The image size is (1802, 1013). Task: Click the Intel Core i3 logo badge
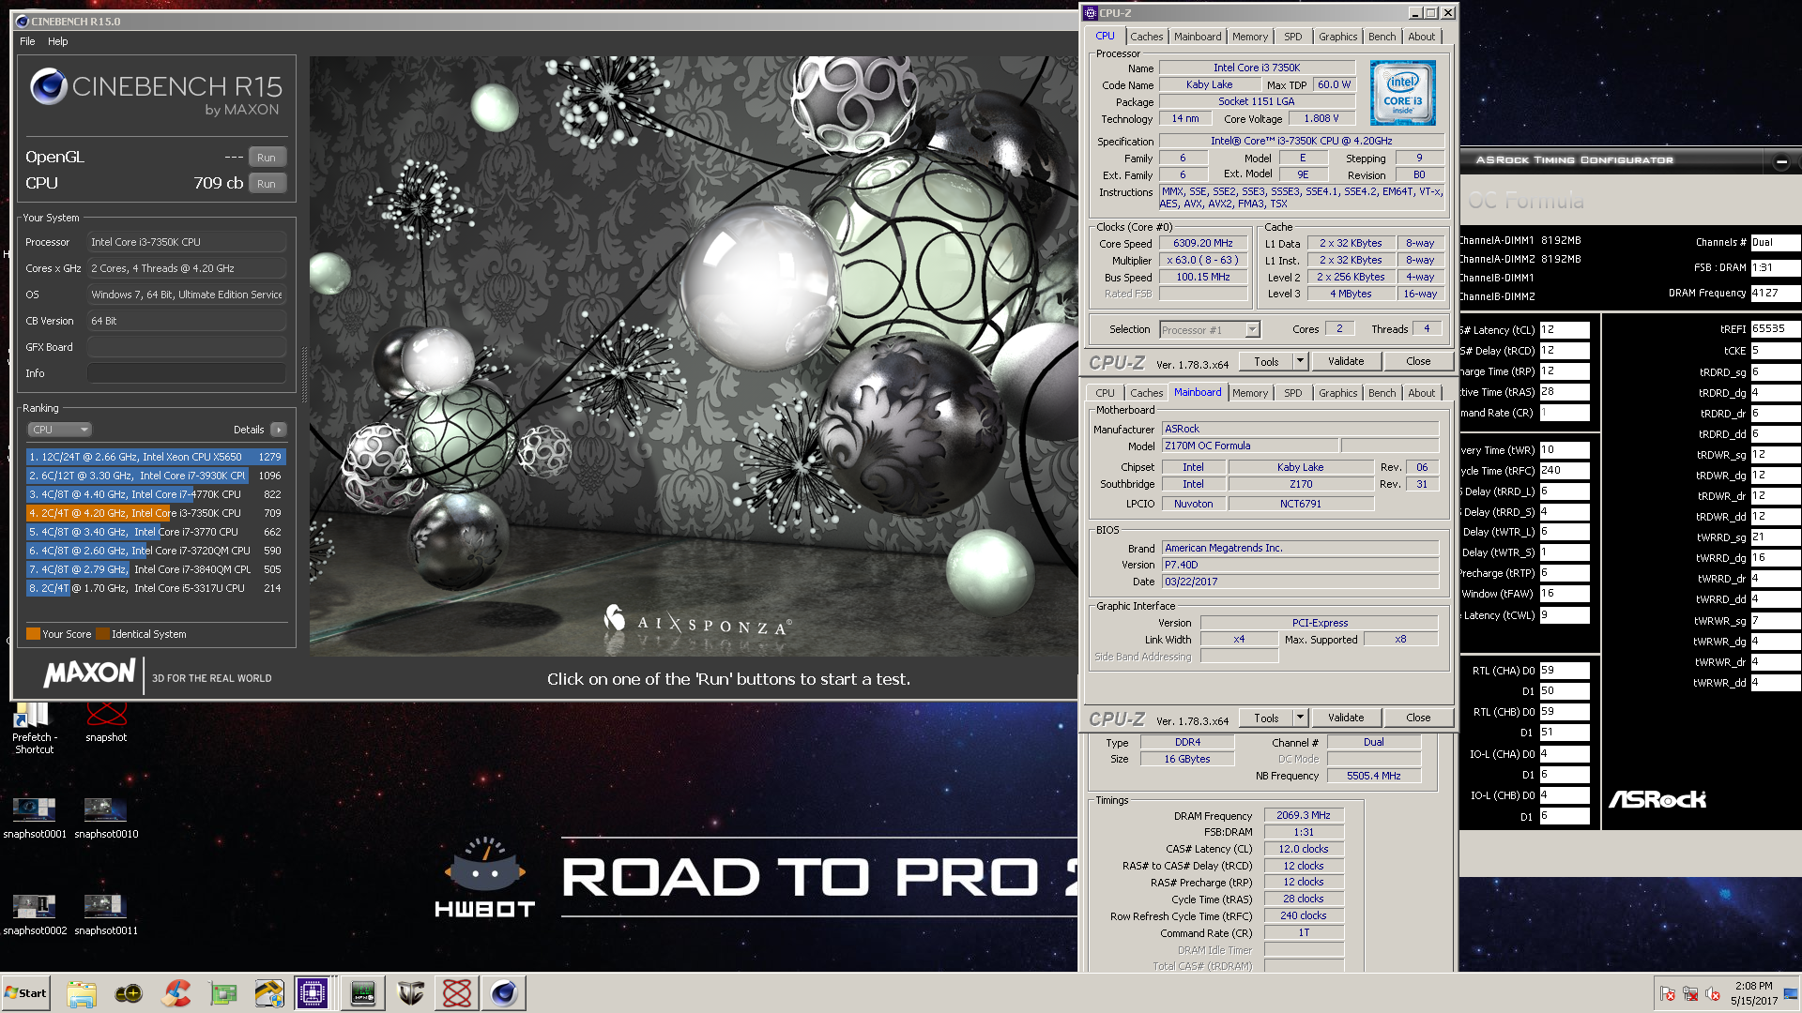[x=1402, y=93]
